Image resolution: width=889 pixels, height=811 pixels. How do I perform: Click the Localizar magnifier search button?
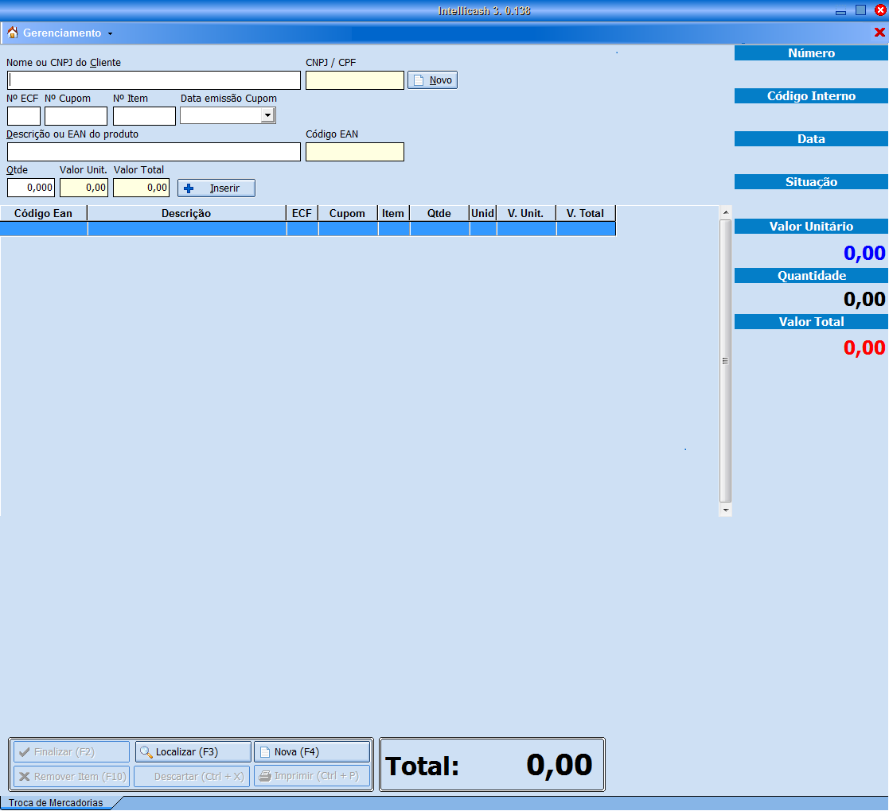pyautogui.click(x=193, y=752)
